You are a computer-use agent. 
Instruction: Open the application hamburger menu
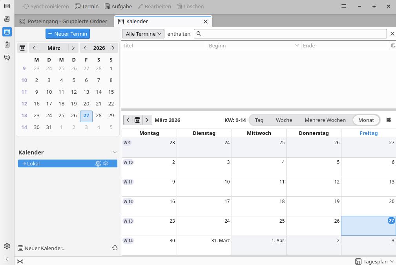click(x=344, y=6)
